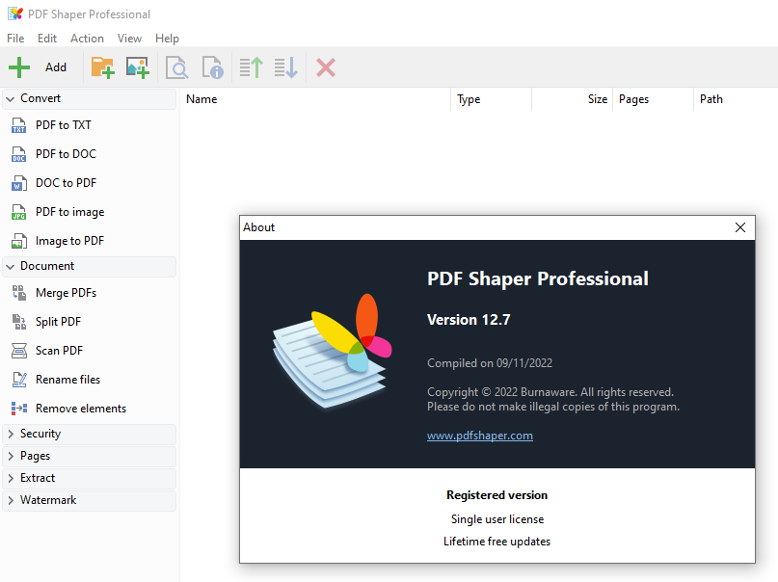Click the red X Remove icon
The image size is (778, 582).
point(326,67)
